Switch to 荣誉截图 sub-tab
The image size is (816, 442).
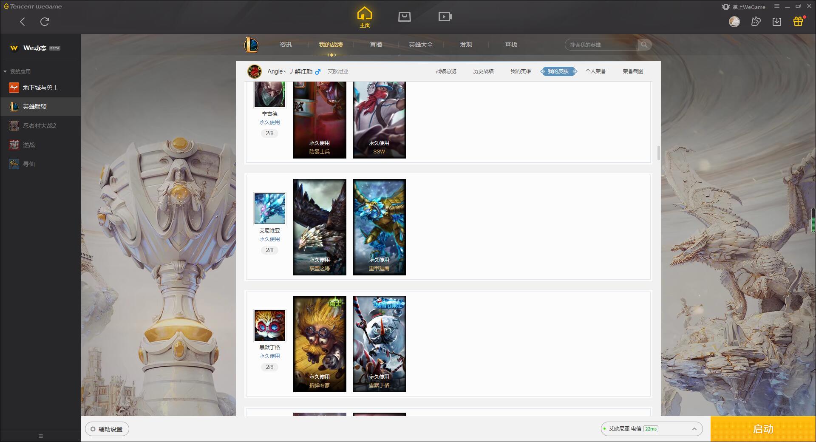633,71
